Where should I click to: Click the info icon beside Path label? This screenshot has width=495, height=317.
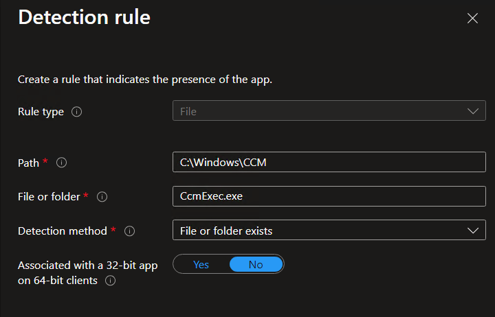coord(61,163)
